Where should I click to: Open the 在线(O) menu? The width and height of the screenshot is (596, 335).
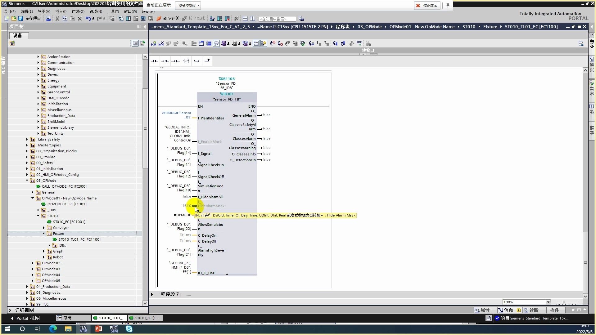tap(78, 11)
